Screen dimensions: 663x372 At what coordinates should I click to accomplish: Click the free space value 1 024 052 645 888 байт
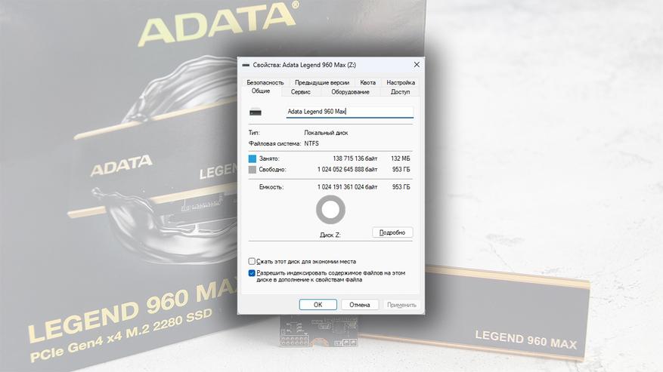point(347,169)
